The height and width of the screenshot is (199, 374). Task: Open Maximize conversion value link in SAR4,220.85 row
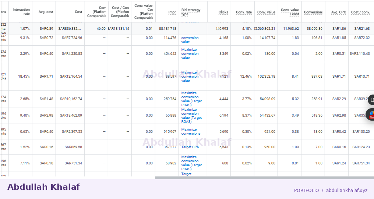click(x=190, y=54)
